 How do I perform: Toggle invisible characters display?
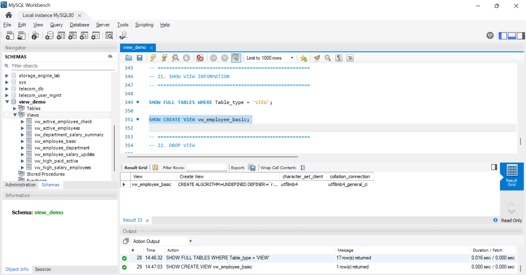[339, 58]
